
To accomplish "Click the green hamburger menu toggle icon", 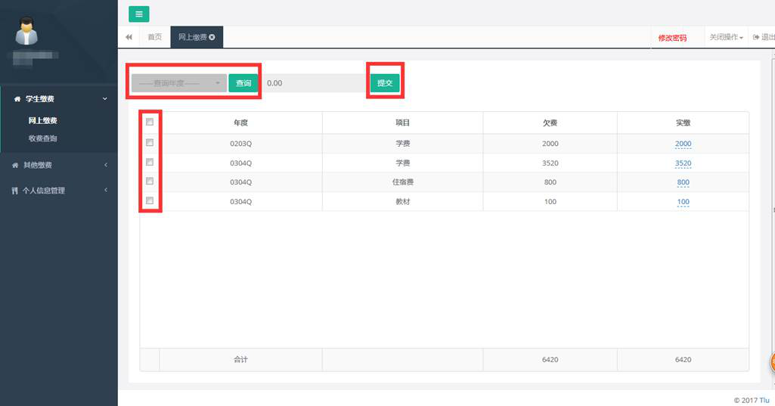I will click(138, 14).
